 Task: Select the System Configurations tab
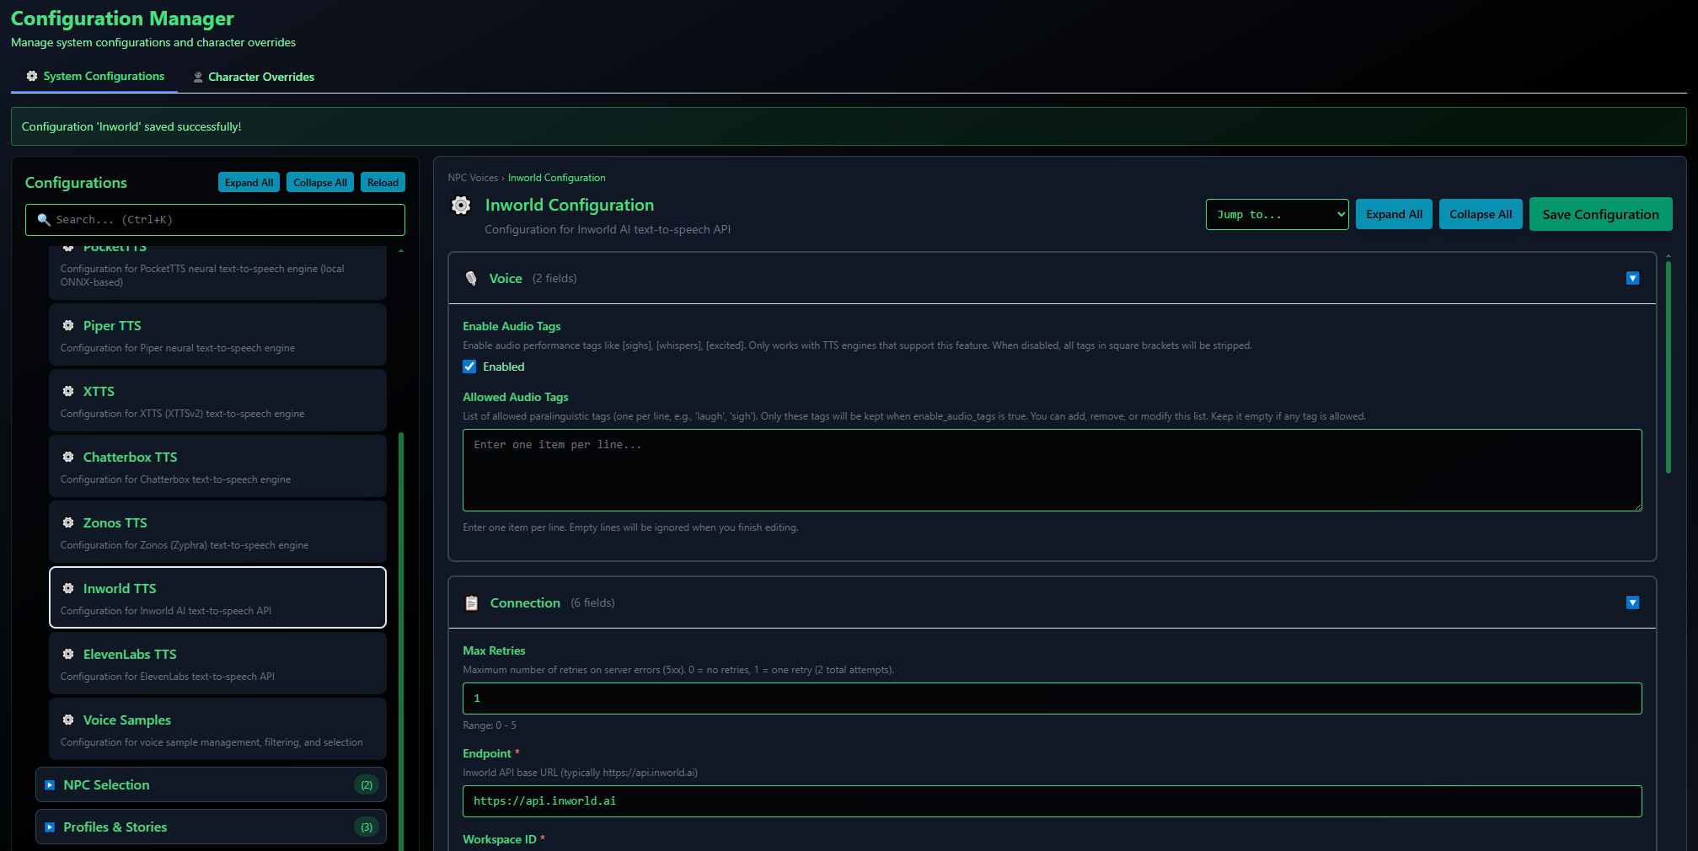tap(95, 77)
